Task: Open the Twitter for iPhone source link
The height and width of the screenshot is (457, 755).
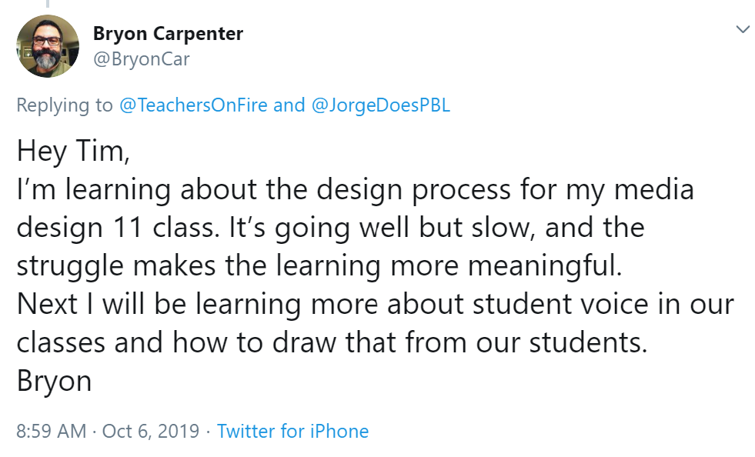Action: [292, 431]
